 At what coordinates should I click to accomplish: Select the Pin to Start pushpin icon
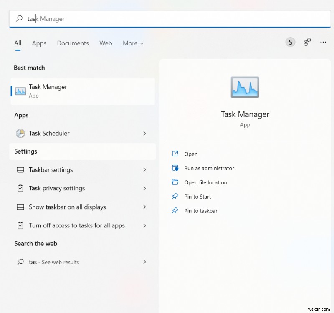pyautogui.click(x=175, y=197)
